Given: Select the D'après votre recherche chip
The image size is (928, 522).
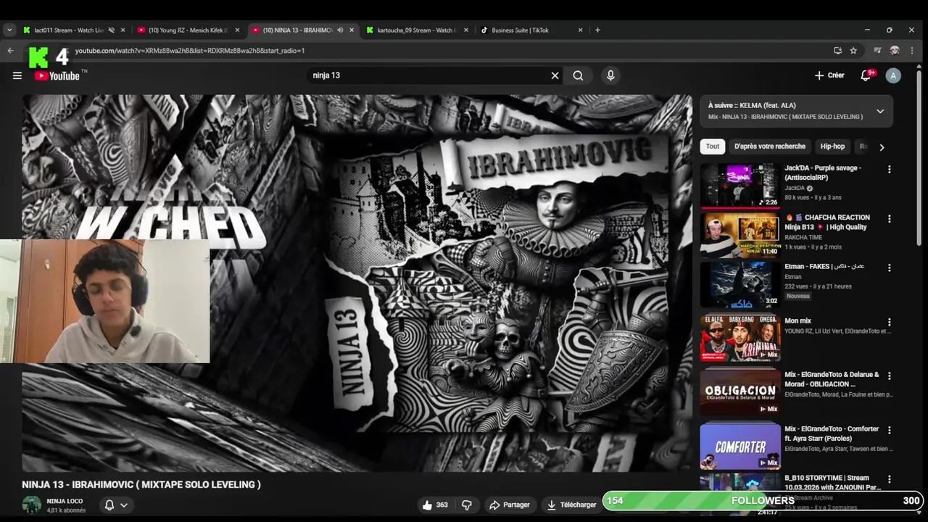Looking at the screenshot, I should [769, 146].
